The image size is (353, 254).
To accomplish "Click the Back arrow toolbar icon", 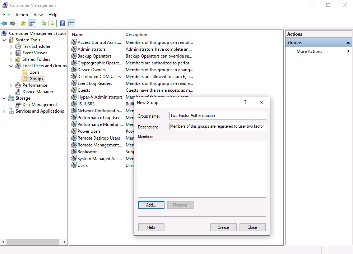I will click(x=4, y=24).
